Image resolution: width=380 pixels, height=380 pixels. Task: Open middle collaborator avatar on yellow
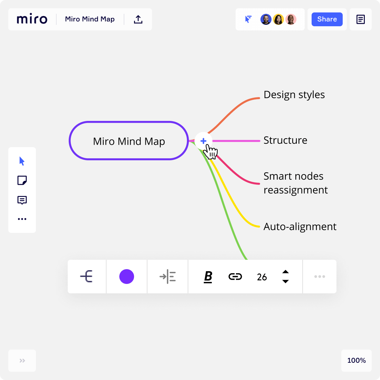tap(278, 19)
